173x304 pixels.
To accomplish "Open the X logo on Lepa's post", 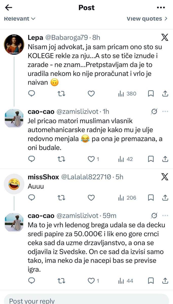I will point(165,37).
